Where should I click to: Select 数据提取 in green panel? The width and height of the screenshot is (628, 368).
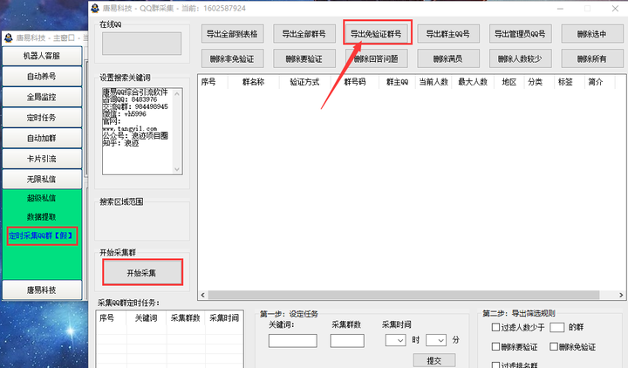[x=42, y=216]
